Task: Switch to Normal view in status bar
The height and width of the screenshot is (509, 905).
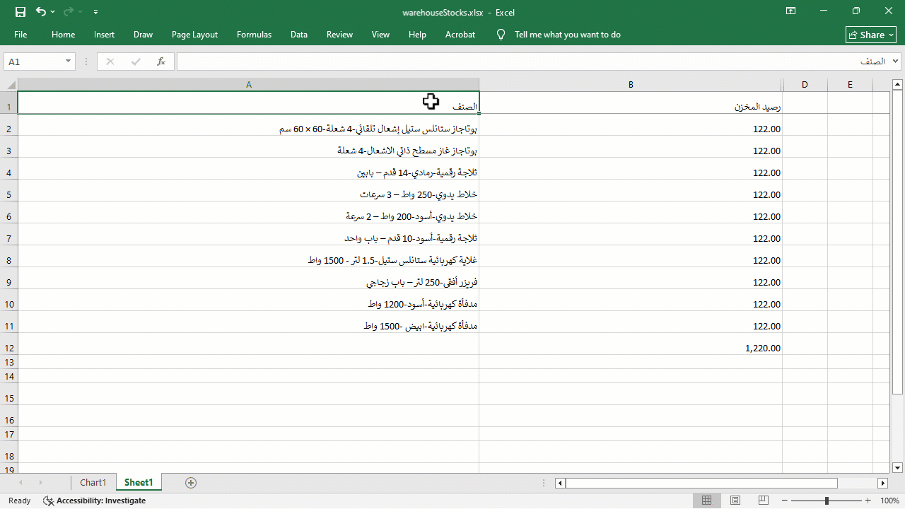Action: pos(706,501)
